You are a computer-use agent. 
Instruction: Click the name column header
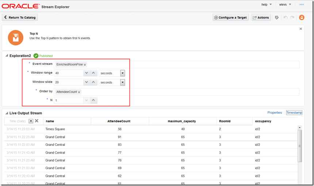67,121
